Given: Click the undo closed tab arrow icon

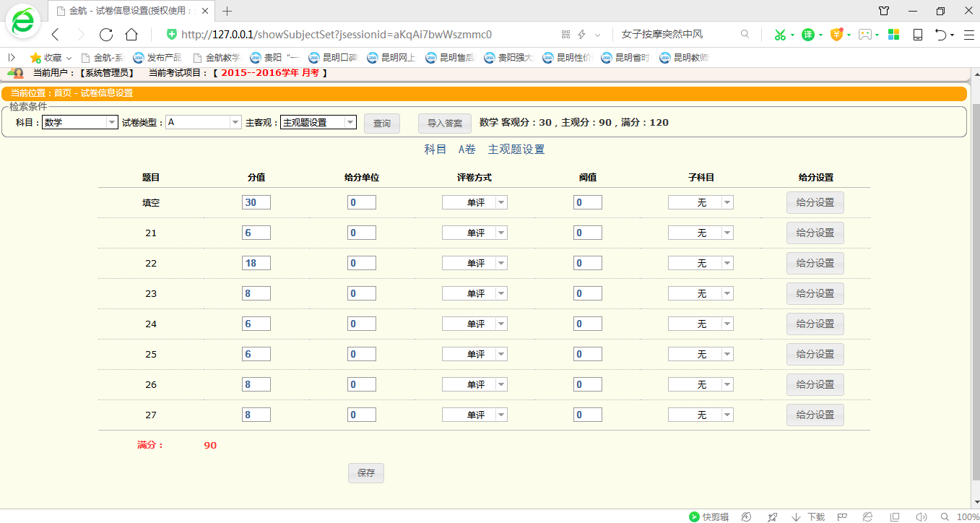Looking at the screenshot, I should coord(940,35).
